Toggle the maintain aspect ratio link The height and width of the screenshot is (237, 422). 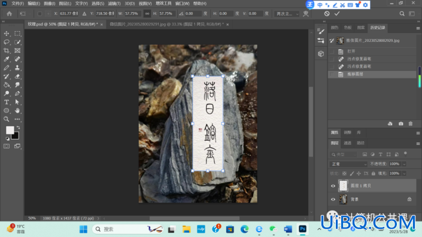click(x=147, y=13)
